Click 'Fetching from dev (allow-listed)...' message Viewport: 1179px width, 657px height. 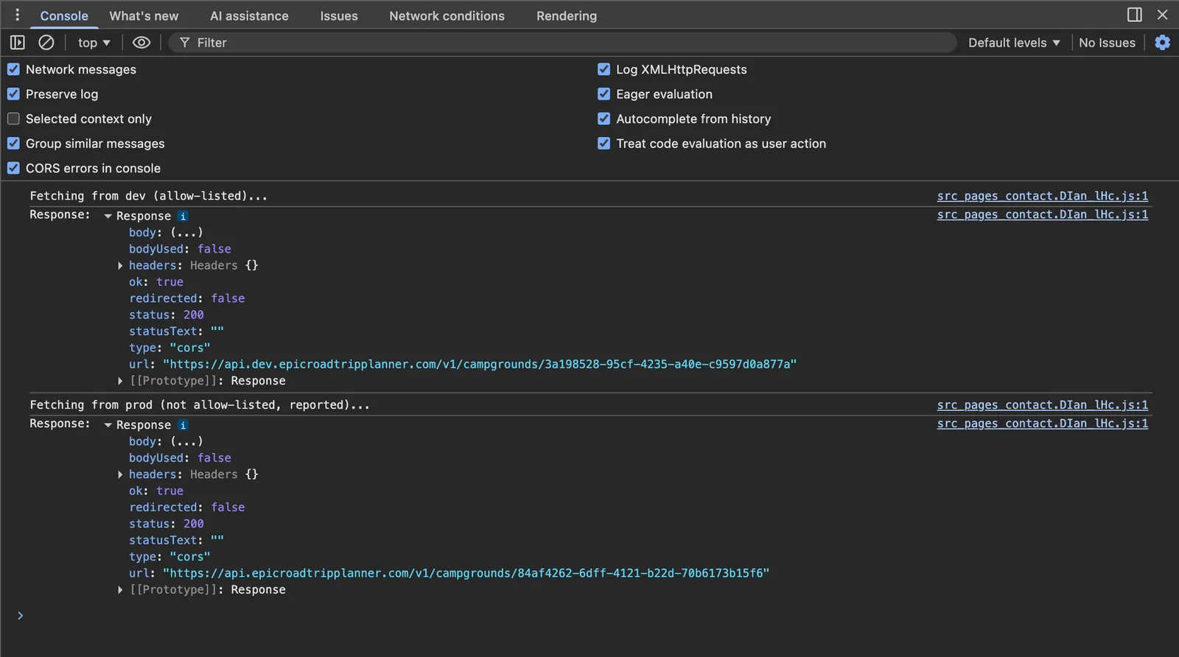click(x=148, y=196)
